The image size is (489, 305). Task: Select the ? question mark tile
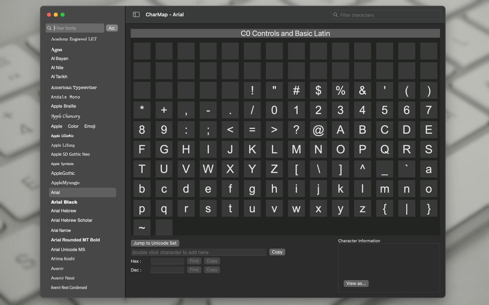(x=296, y=130)
